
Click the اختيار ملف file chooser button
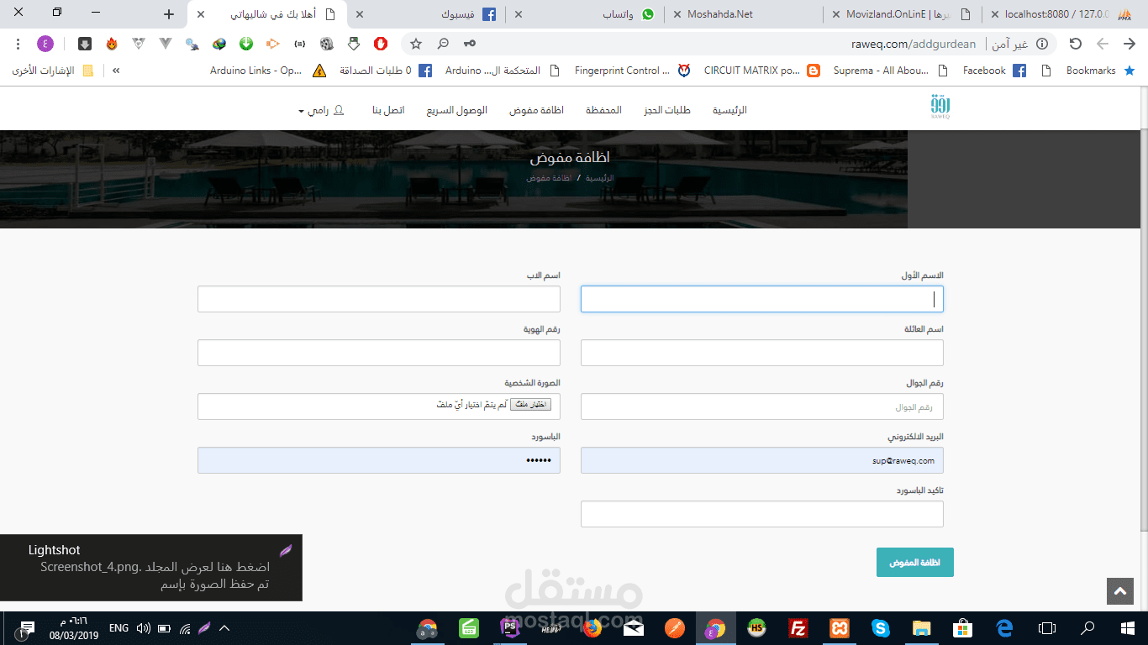coord(531,406)
